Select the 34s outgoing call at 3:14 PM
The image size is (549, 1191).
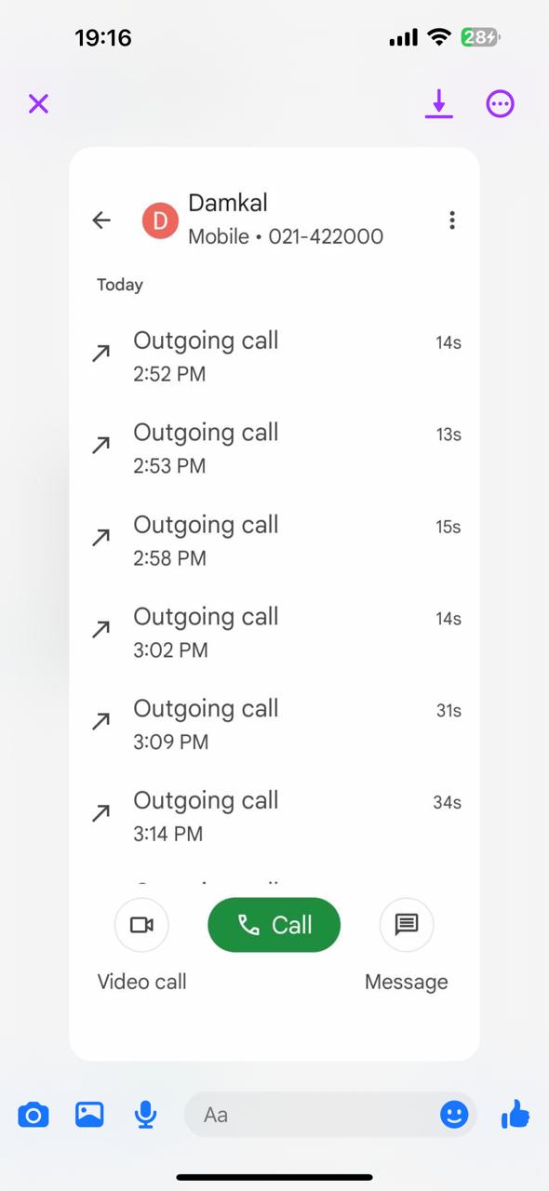tap(274, 816)
